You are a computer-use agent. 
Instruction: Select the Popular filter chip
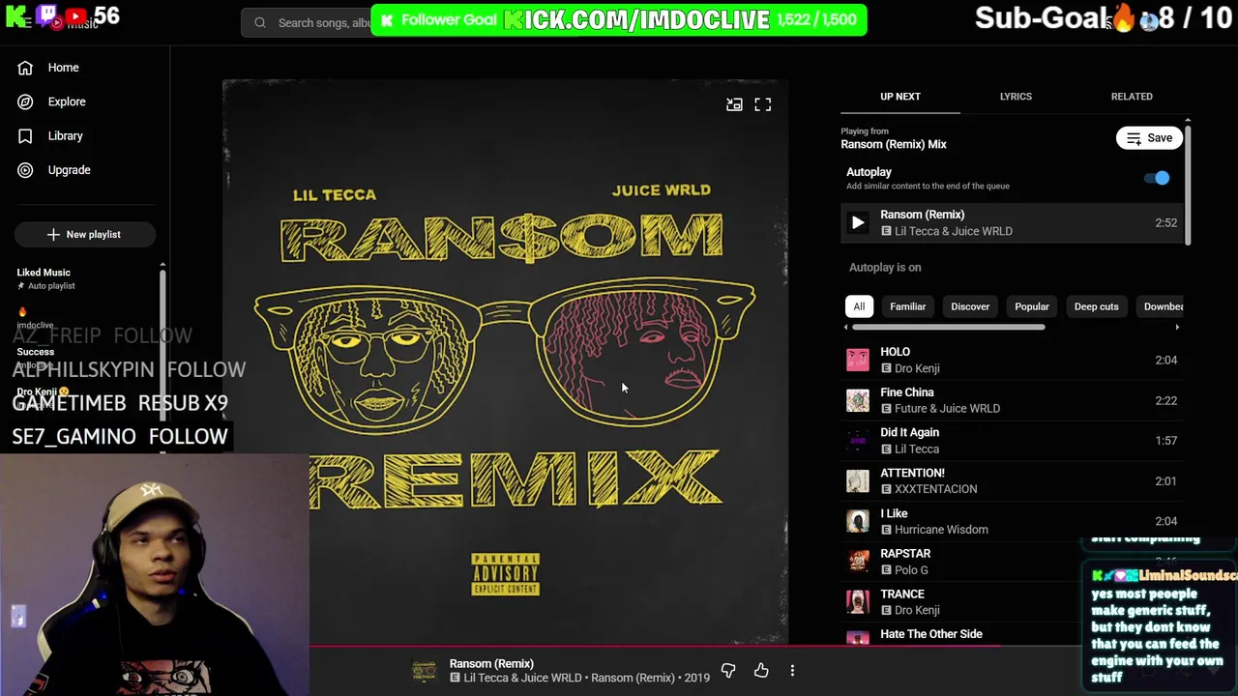pyautogui.click(x=1032, y=306)
